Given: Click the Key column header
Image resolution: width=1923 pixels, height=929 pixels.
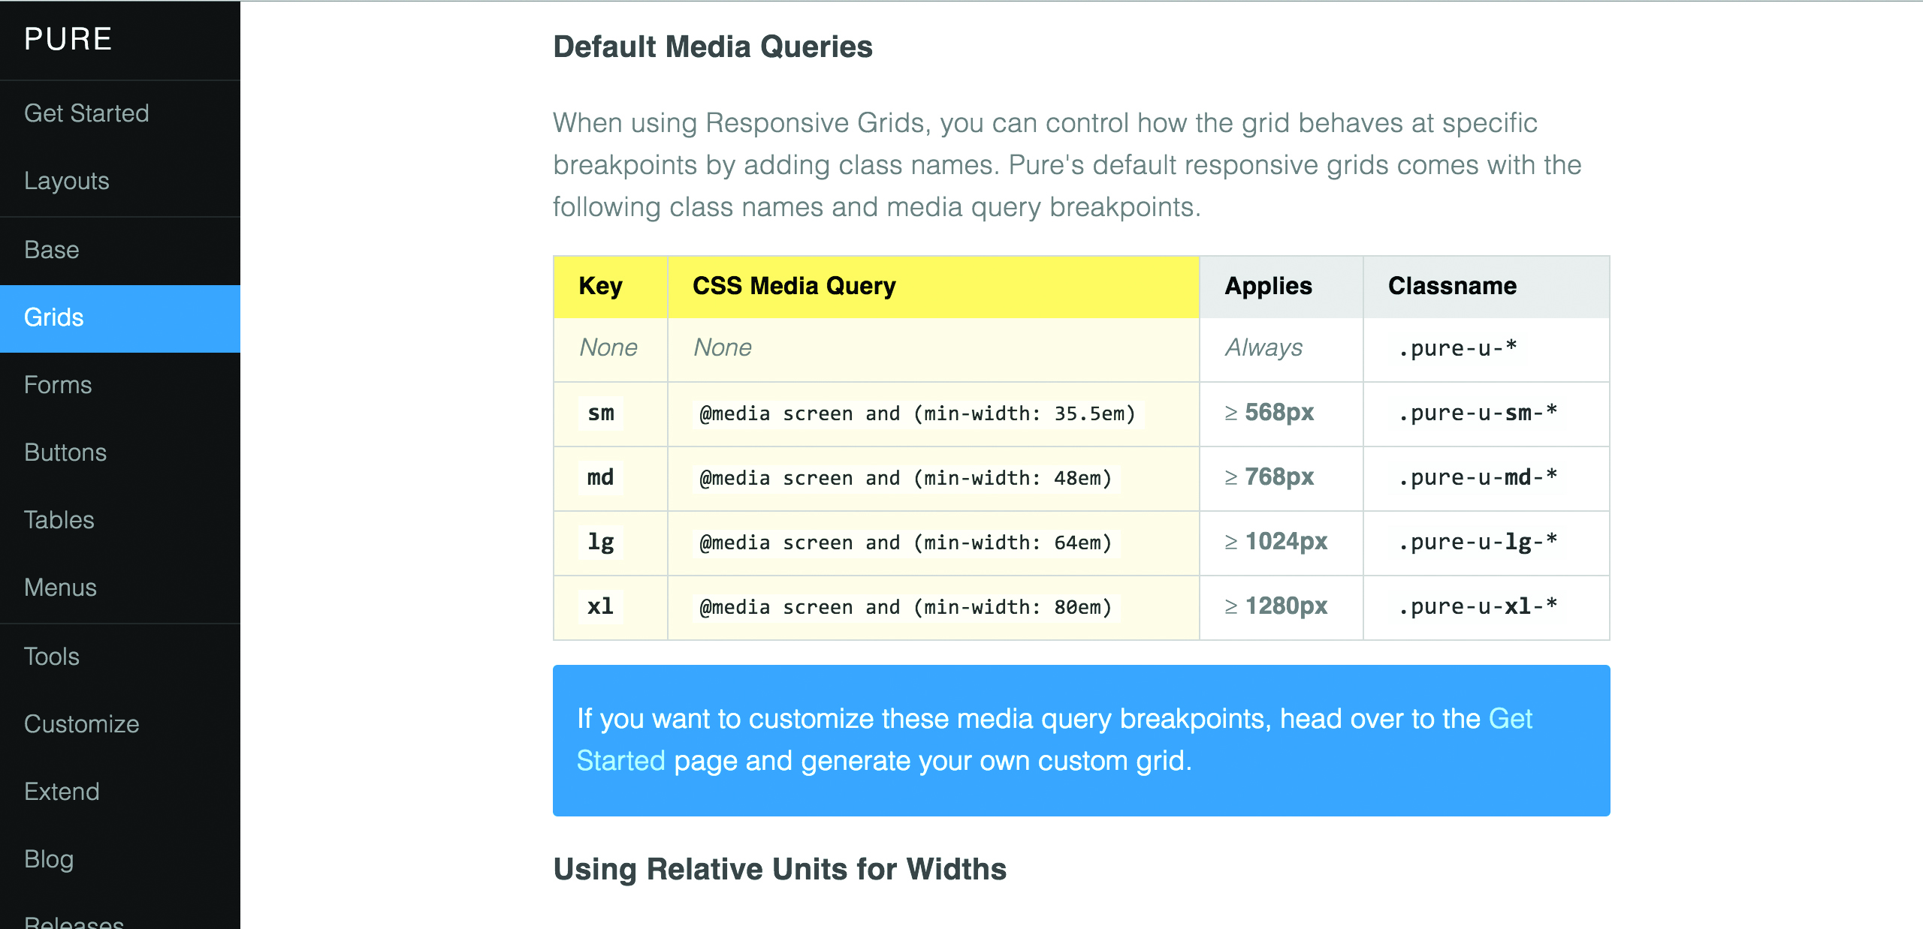Looking at the screenshot, I should tap(600, 286).
